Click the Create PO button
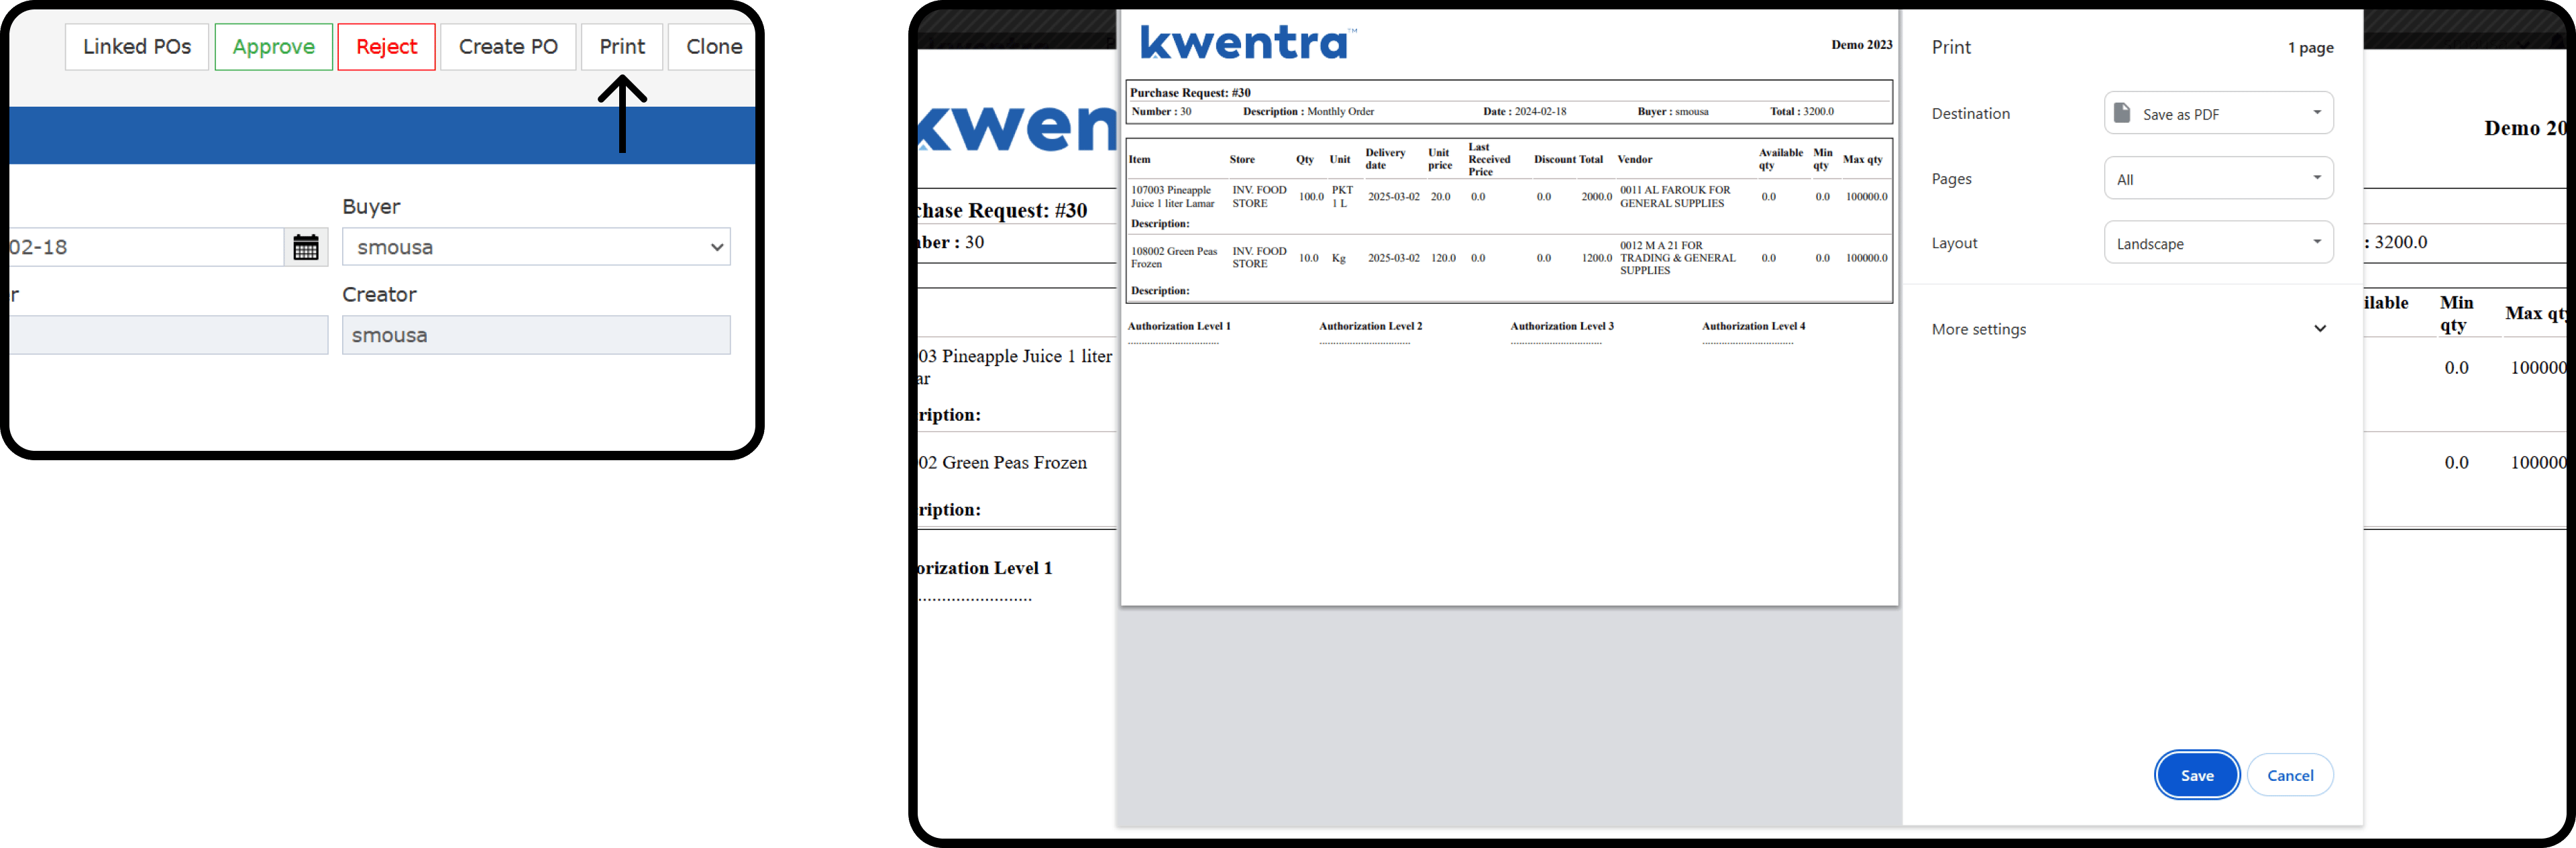The height and width of the screenshot is (848, 2576). coord(508,47)
